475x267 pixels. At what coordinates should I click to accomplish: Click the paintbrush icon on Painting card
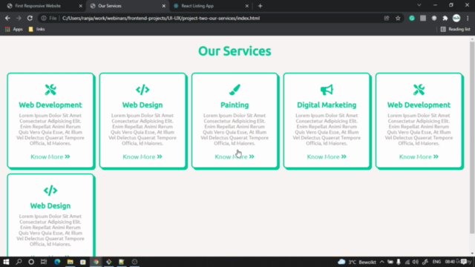(235, 90)
